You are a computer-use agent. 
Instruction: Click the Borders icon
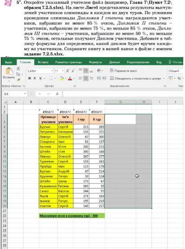coord(51,78)
